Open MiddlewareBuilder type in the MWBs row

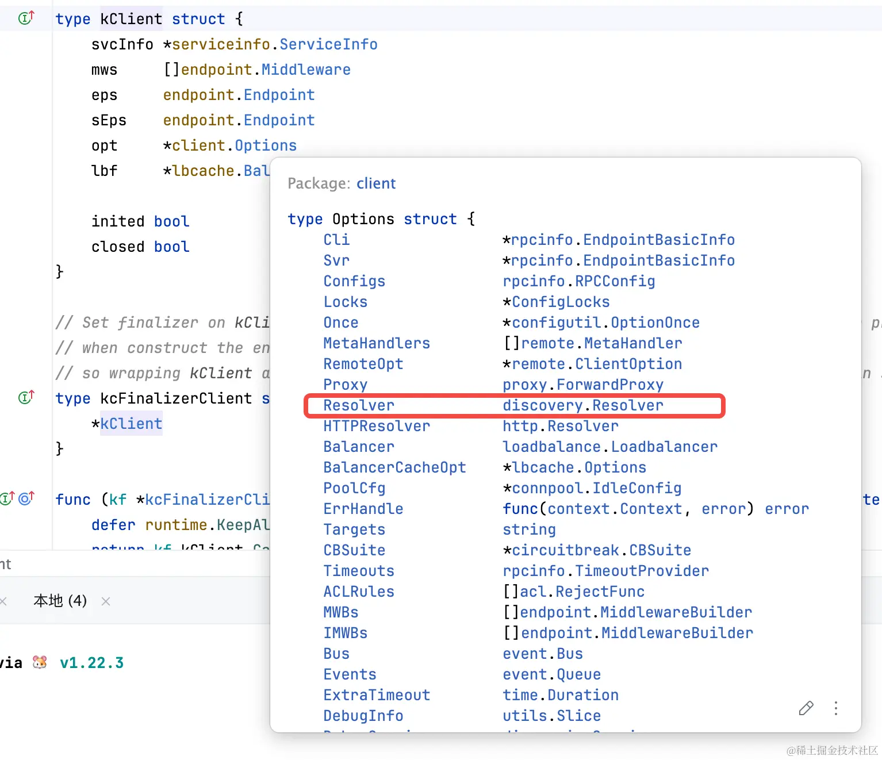pos(676,612)
